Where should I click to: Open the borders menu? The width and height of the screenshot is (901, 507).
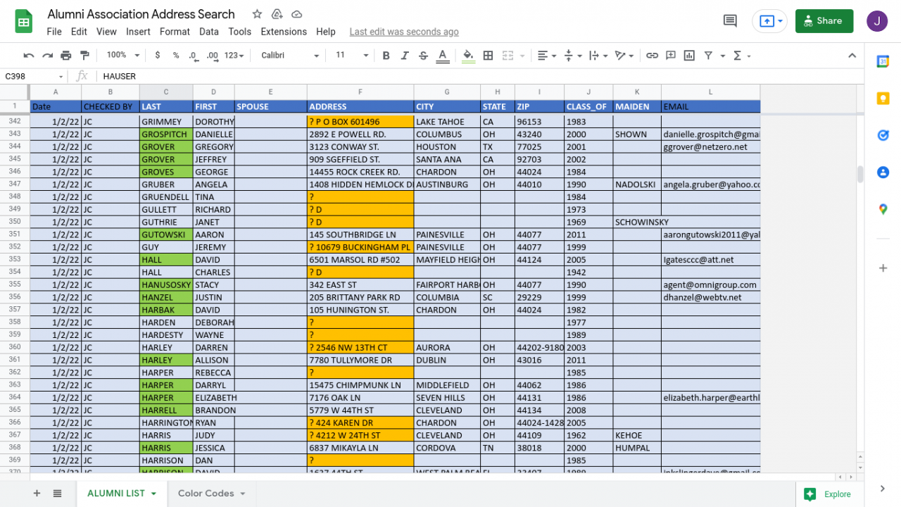point(488,56)
